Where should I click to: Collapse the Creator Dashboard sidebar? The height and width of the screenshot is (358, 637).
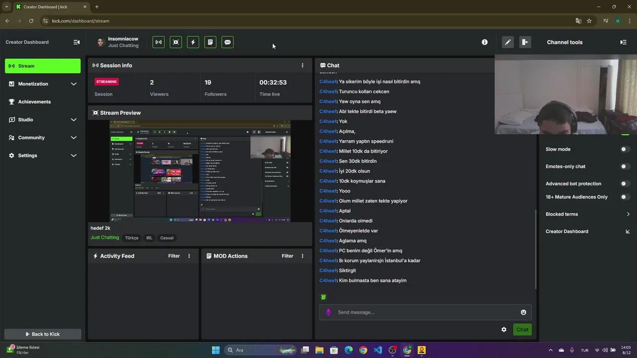click(76, 42)
